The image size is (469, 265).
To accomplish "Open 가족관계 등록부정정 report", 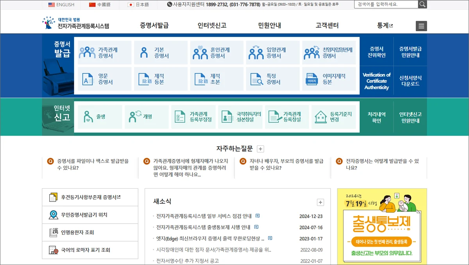I will (193, 117).
